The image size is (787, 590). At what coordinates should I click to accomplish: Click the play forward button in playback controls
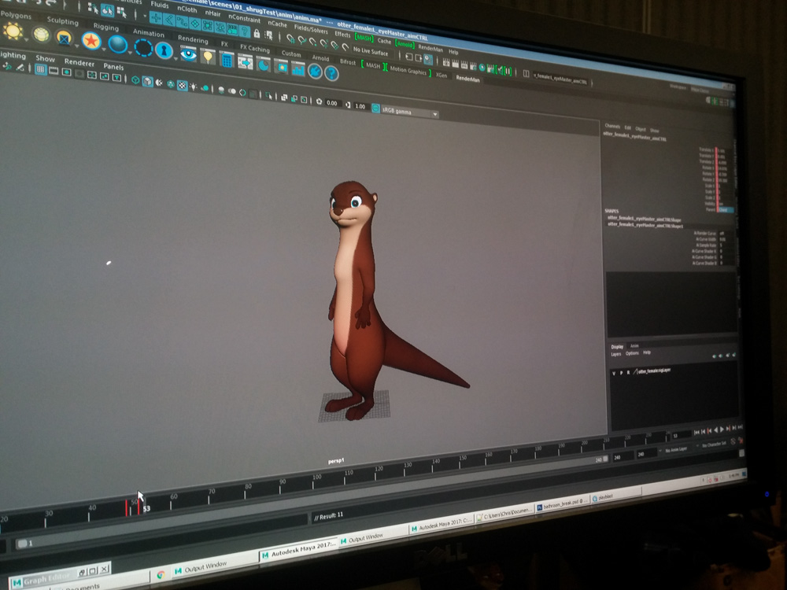[x=724, y=430]
